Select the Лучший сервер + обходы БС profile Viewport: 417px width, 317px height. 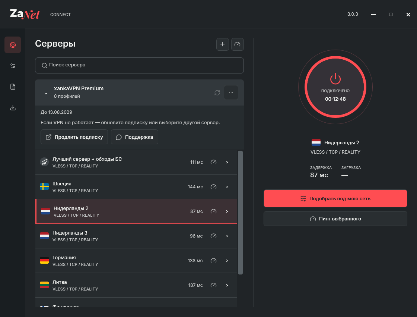(136, 162)
